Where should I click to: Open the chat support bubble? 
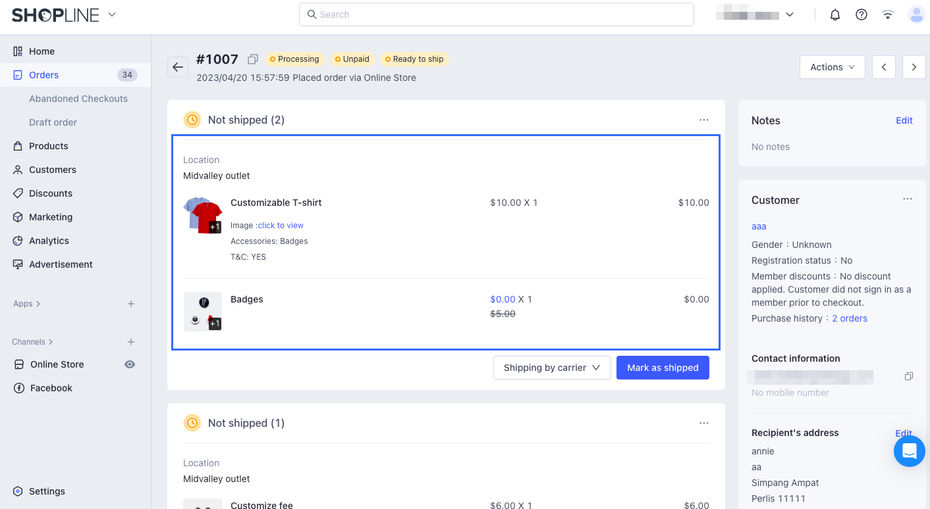point(909,451)
